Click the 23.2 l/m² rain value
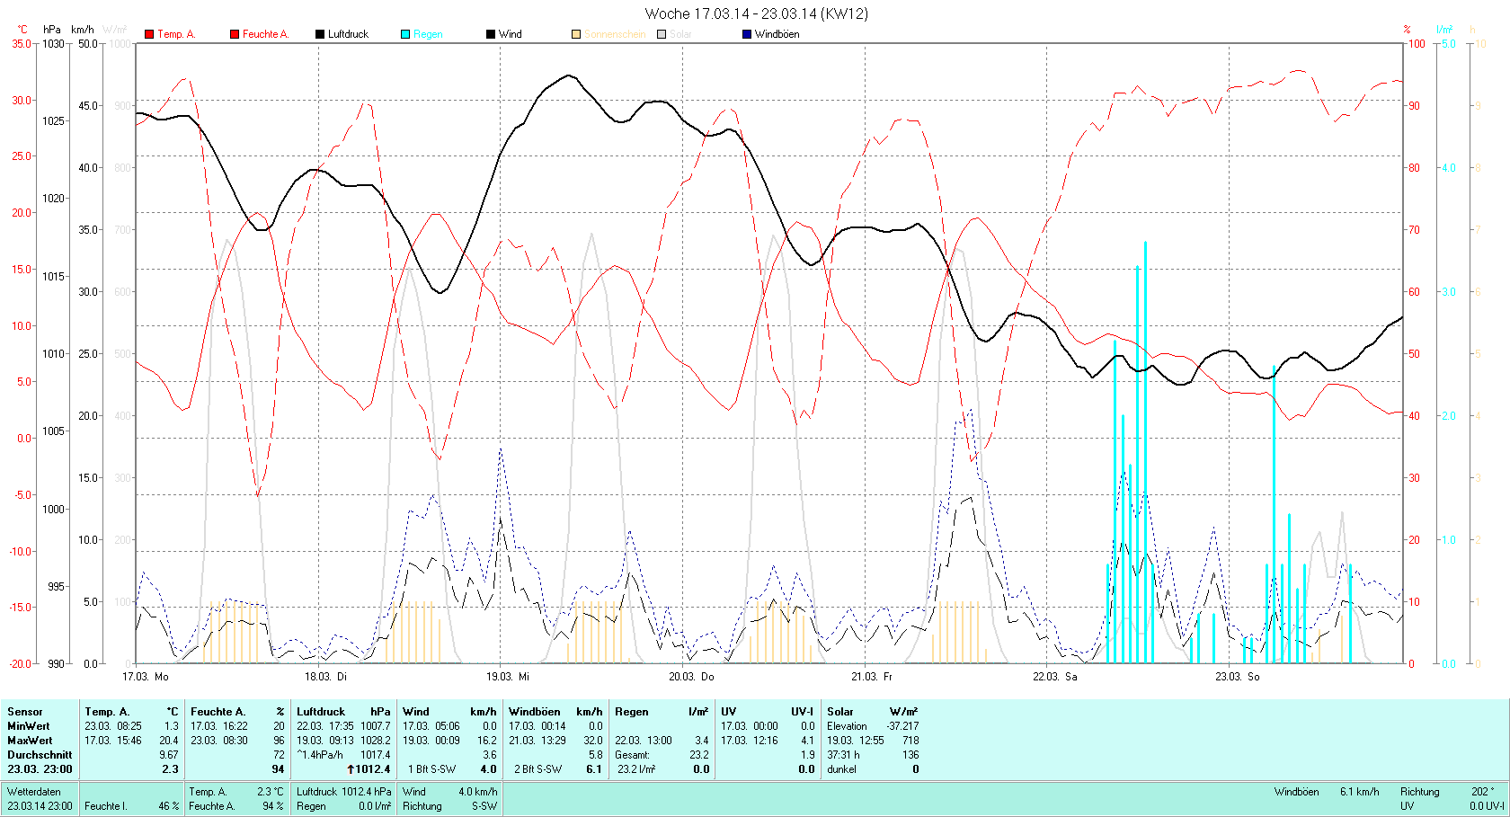This screenshot has width=1510, height=817. tap(636, 769)
